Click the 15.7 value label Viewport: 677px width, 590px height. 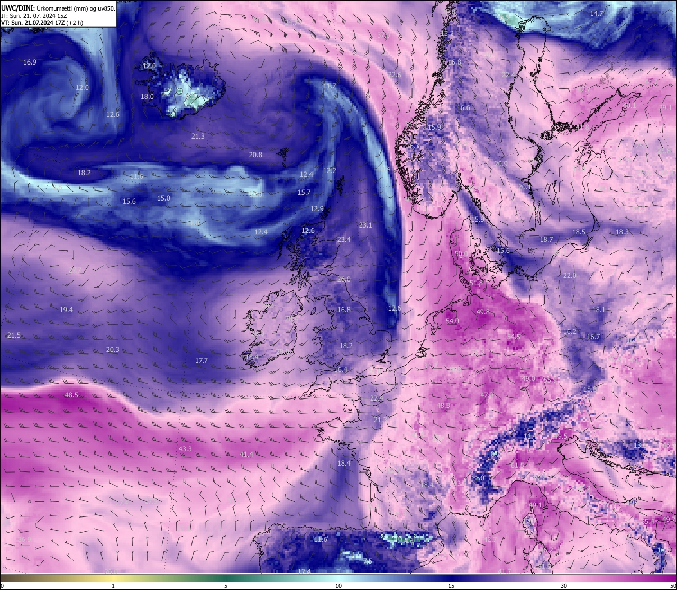click(304, 193)
